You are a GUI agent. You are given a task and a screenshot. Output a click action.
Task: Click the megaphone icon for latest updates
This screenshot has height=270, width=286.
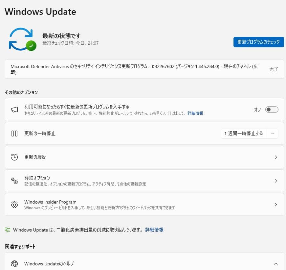click(14, 110)
